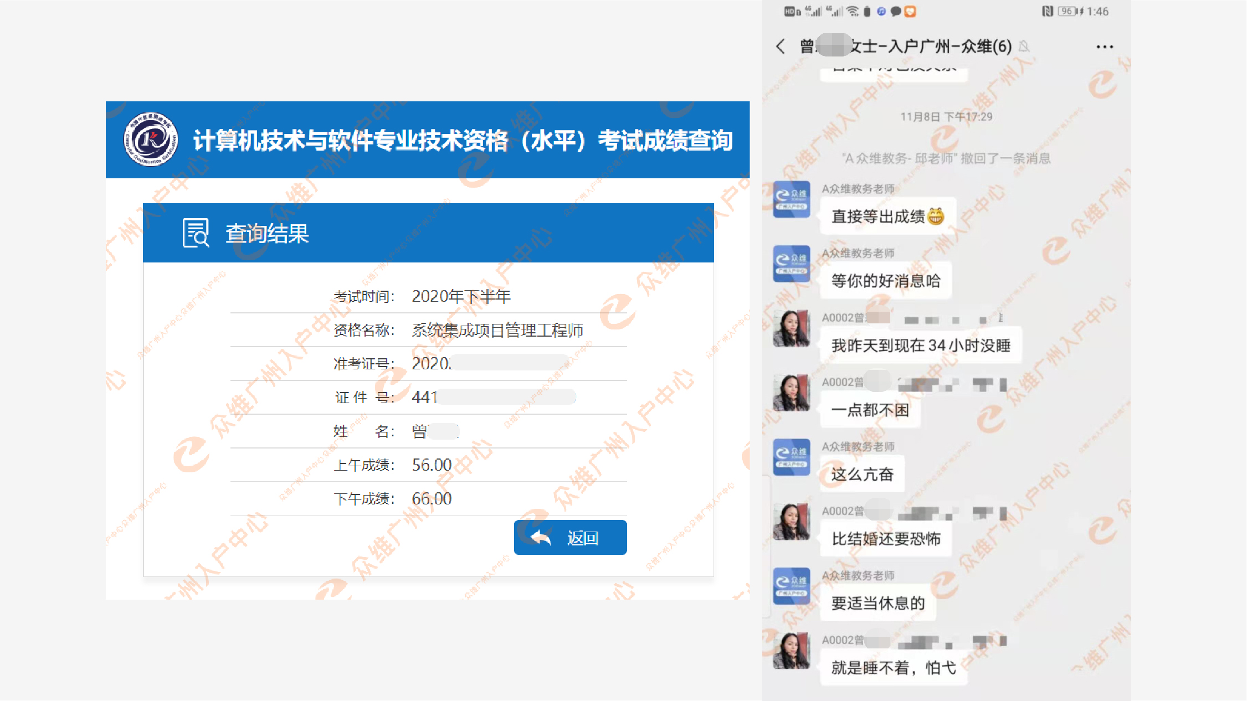Click the 下午成绩 value 66.00

(432, 498)
